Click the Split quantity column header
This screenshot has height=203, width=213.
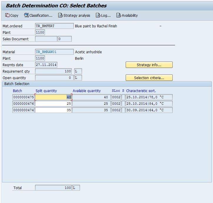(x=46, y=91)
